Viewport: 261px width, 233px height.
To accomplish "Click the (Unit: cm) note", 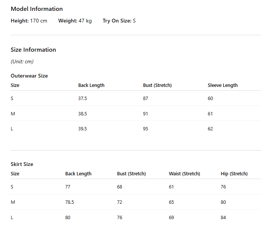I will point(22,62).
